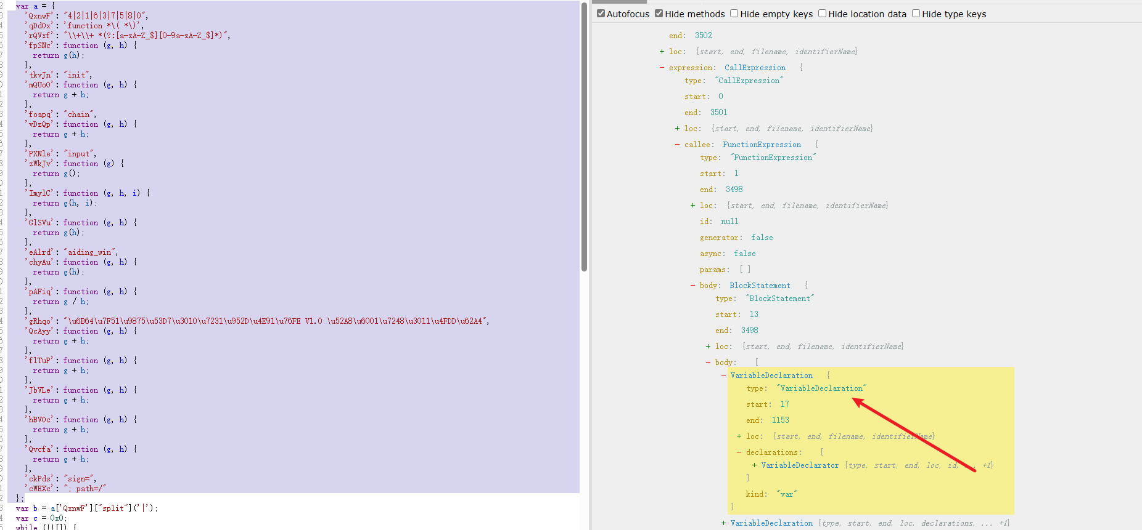Click the async false value
Screen dimensions: 1142x530
(x=744, y=254)
